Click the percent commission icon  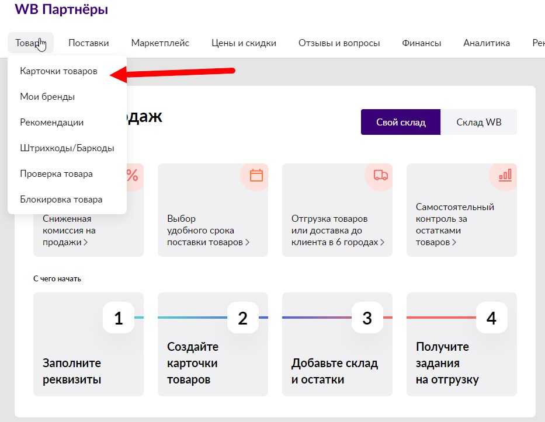[132, 176]
